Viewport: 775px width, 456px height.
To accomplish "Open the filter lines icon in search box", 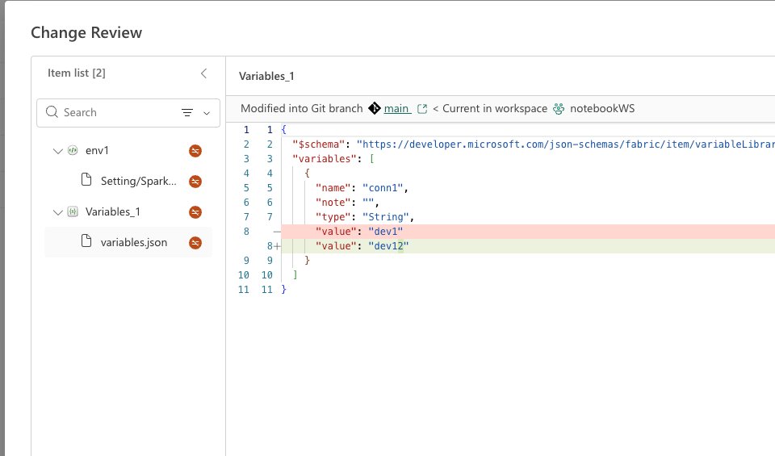I will [x=187, y=113].
